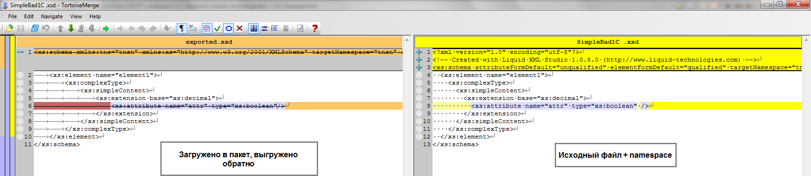Click the green right arrow use-block icon
The image size is (811, 176).
(106, 28)
